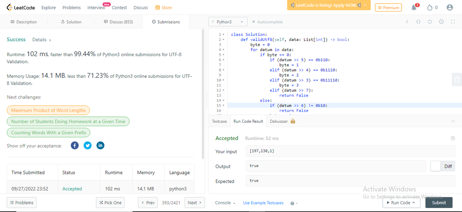Open Number of Students Doing Homework challenge

[x=68, y=122]
